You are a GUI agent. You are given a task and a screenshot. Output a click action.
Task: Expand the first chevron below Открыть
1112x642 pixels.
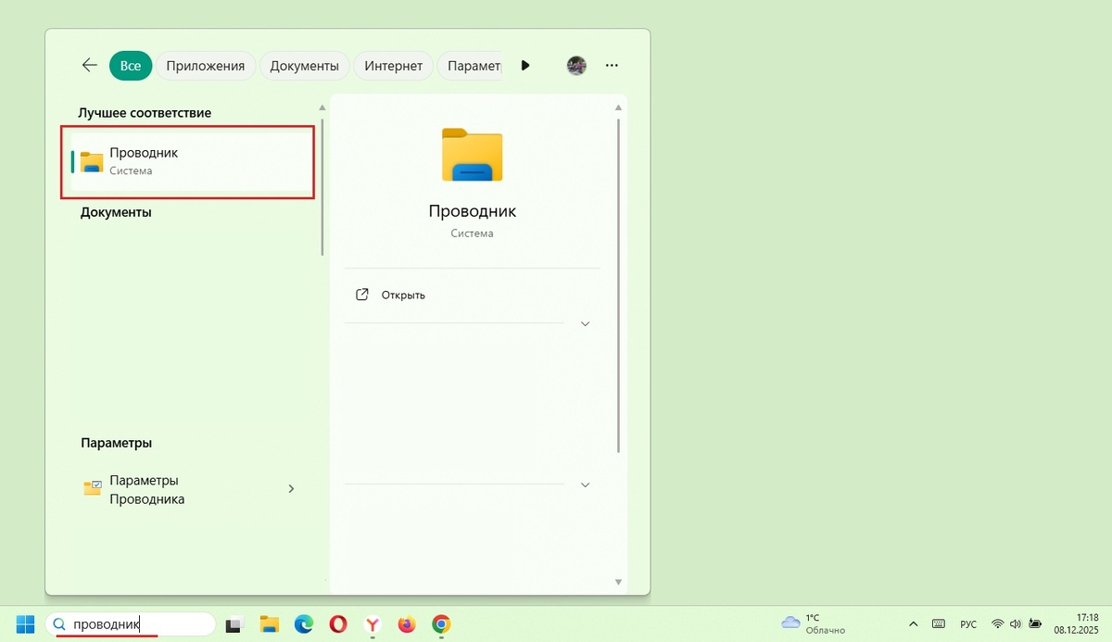pos(585,323)
